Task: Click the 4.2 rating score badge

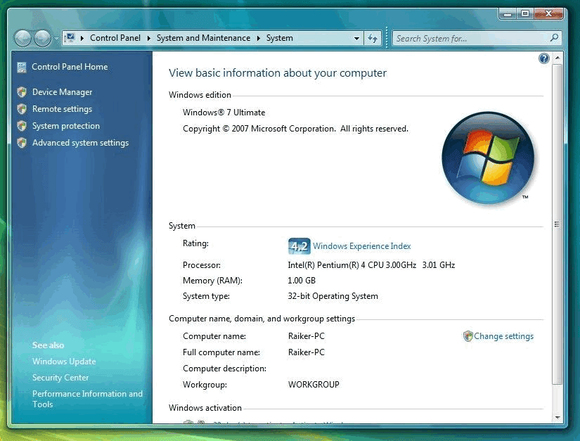Action: click(299, 246)
